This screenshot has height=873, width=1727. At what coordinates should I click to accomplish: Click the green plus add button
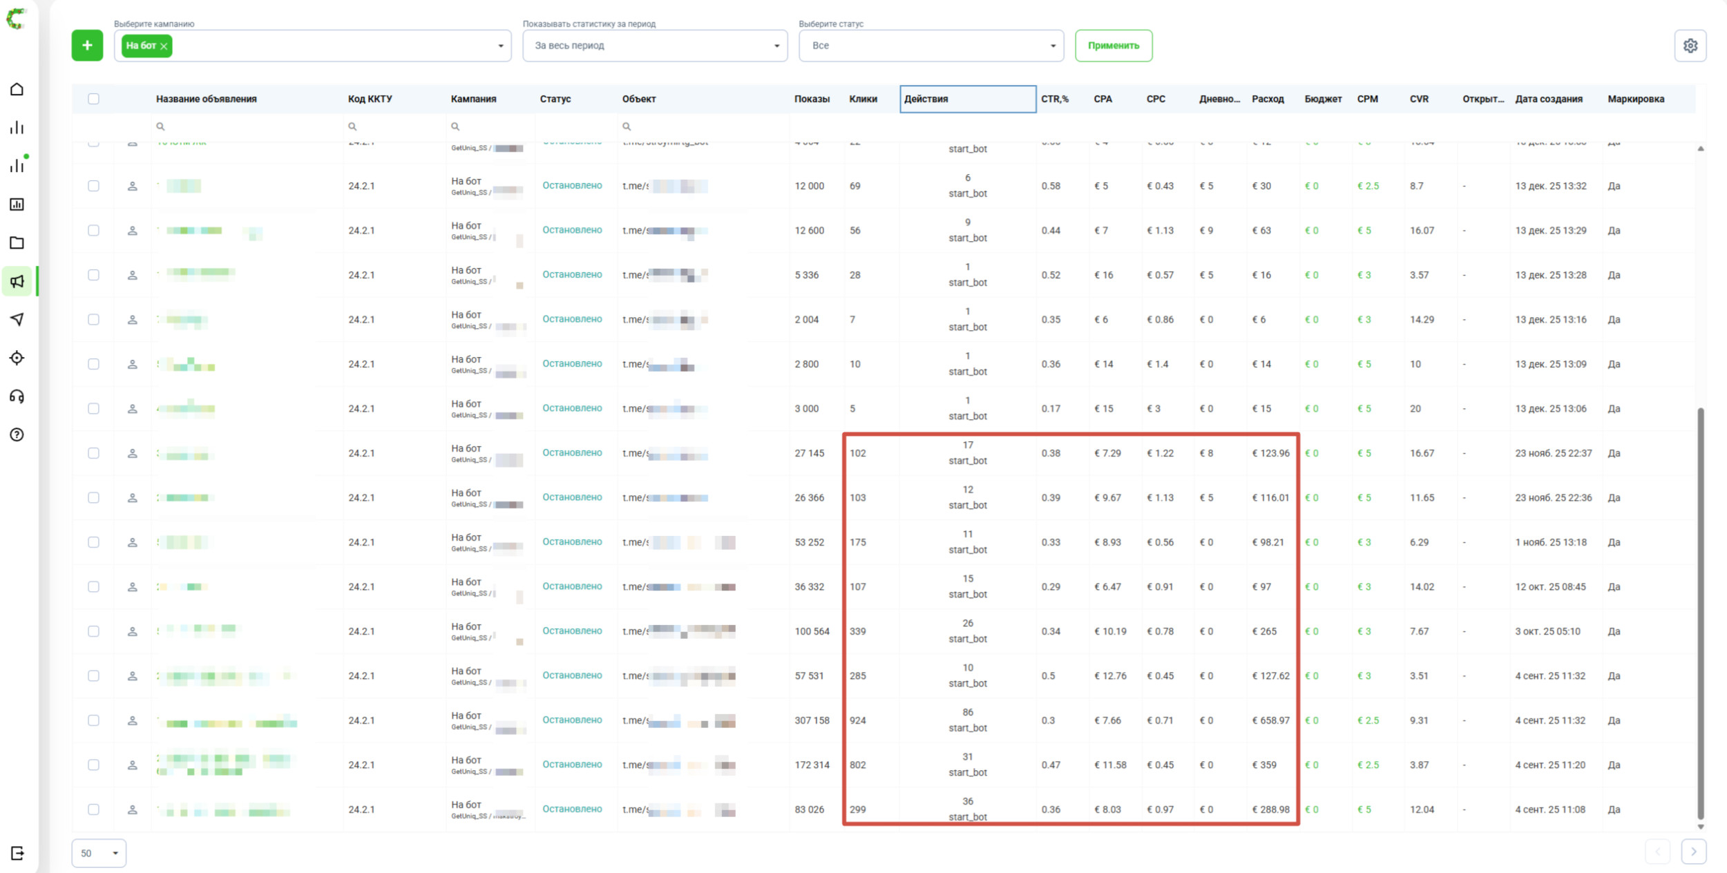coord(87,46)
